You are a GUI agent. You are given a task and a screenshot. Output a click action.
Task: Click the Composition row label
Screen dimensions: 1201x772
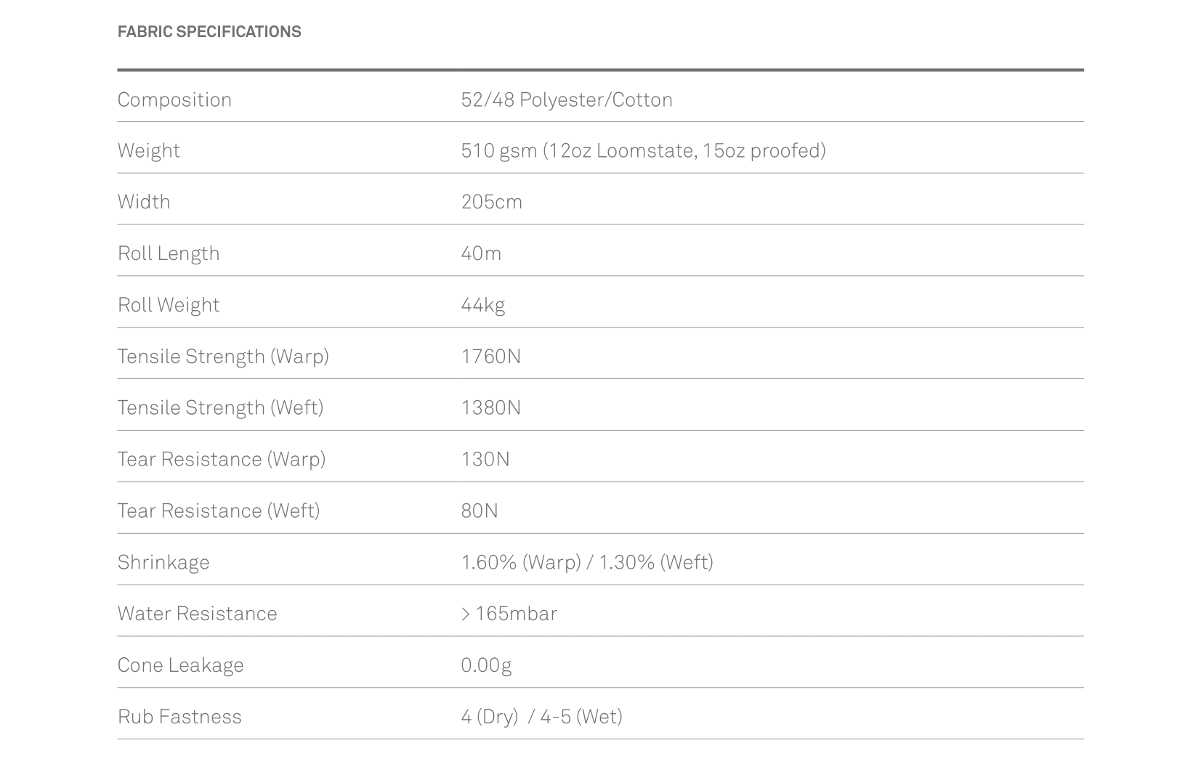174,99
